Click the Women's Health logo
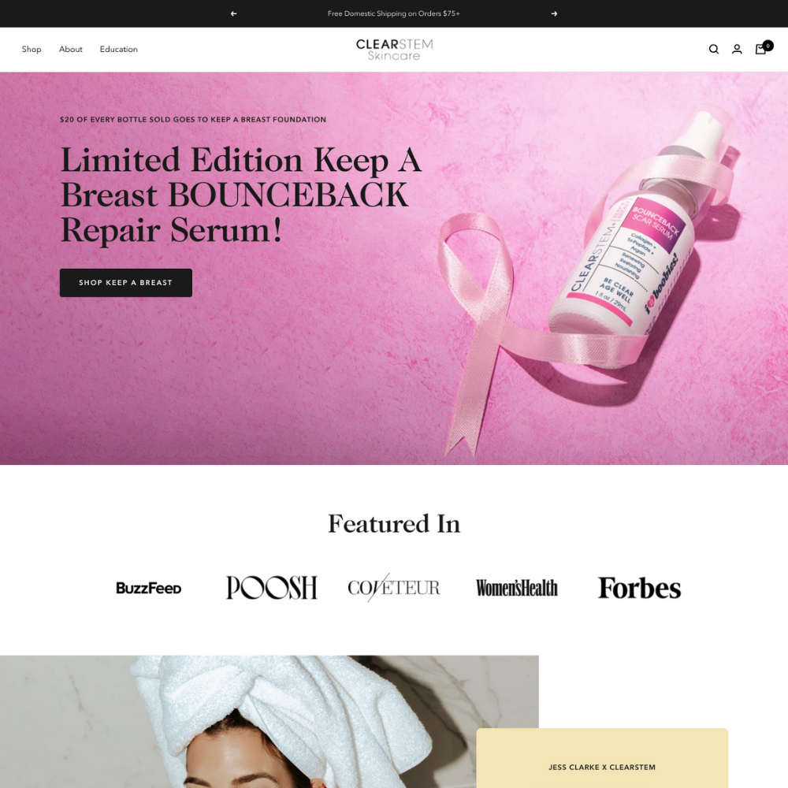 click(x=517, y=588)
